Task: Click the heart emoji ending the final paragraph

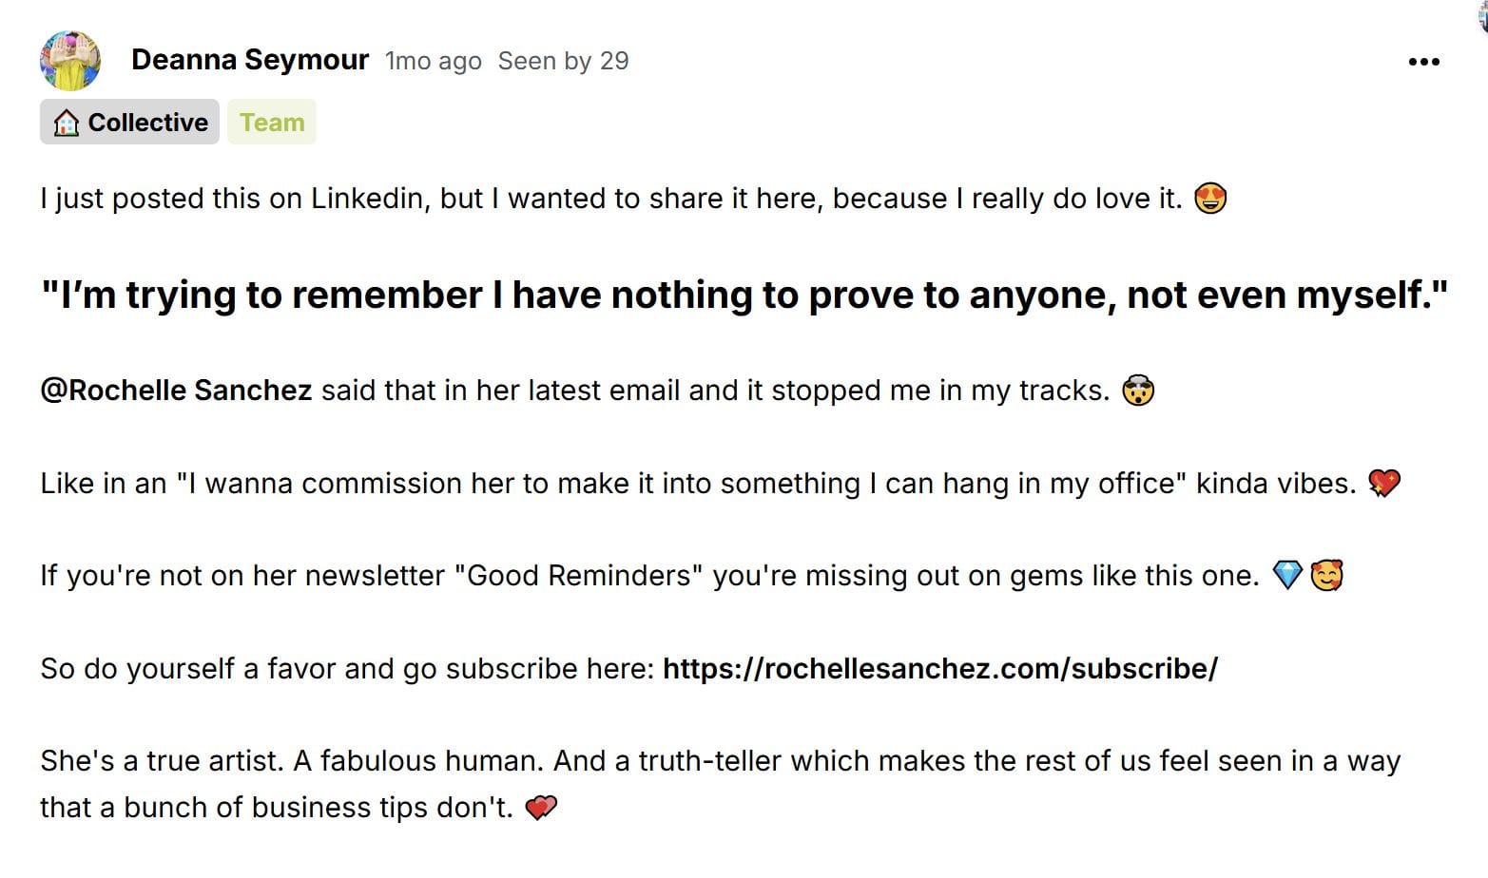Action: point(542,806)
